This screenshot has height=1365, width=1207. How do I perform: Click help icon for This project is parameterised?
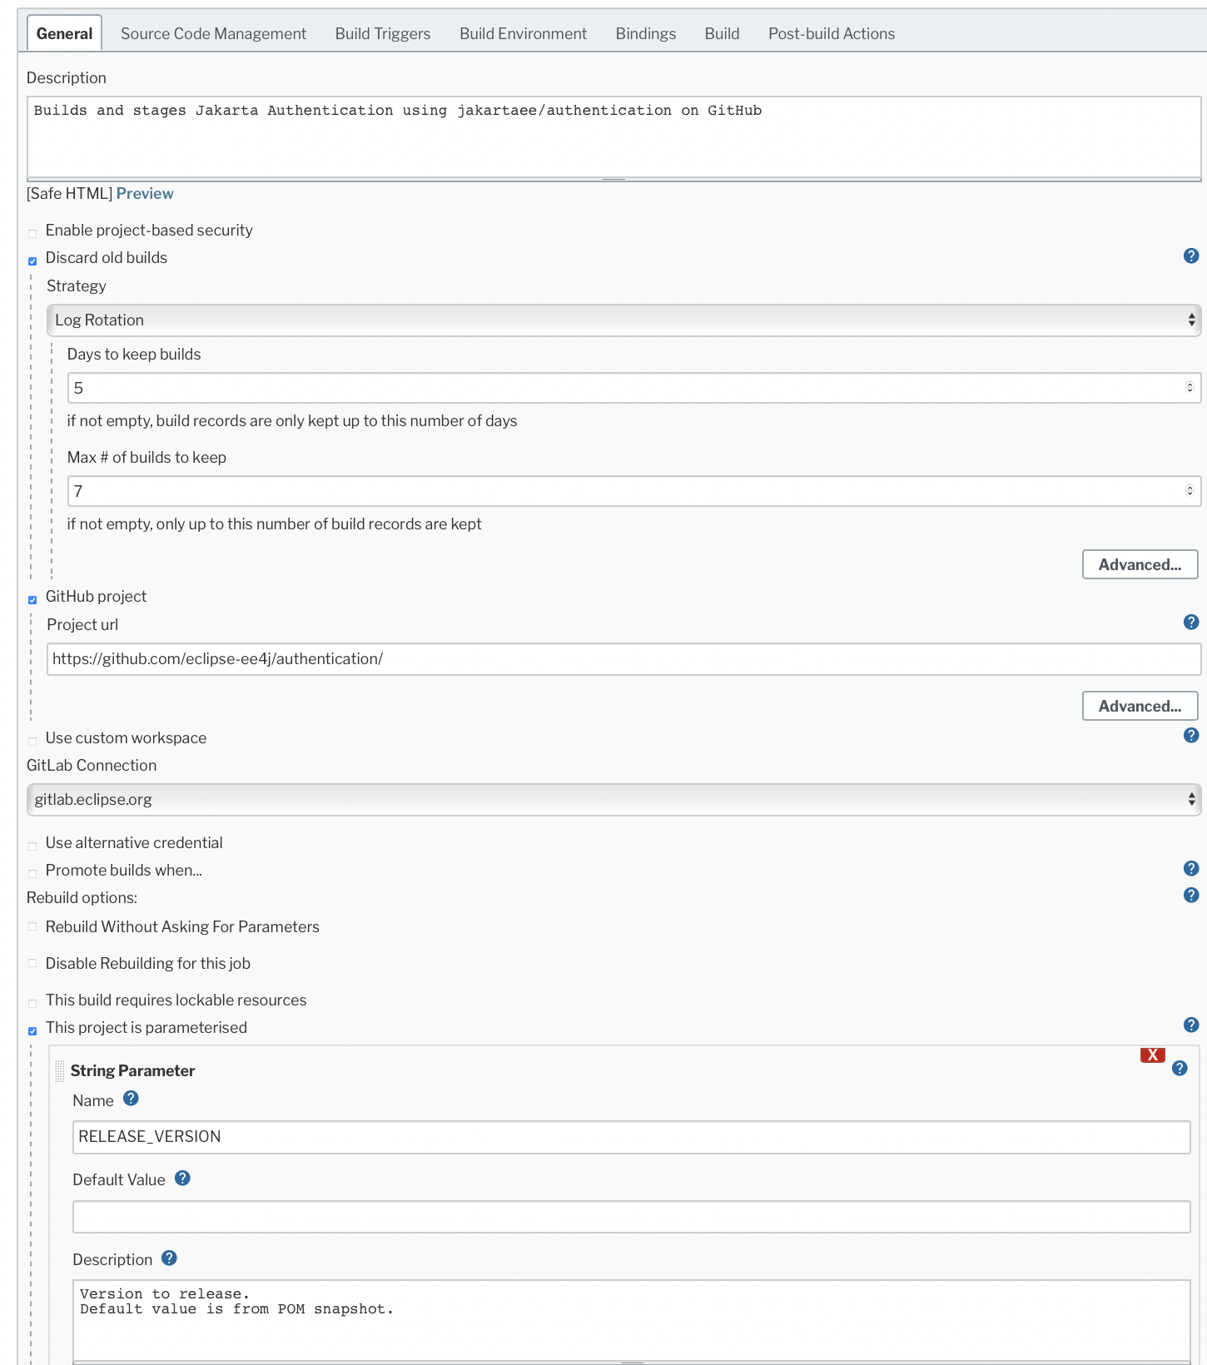pos(1191,1025)
